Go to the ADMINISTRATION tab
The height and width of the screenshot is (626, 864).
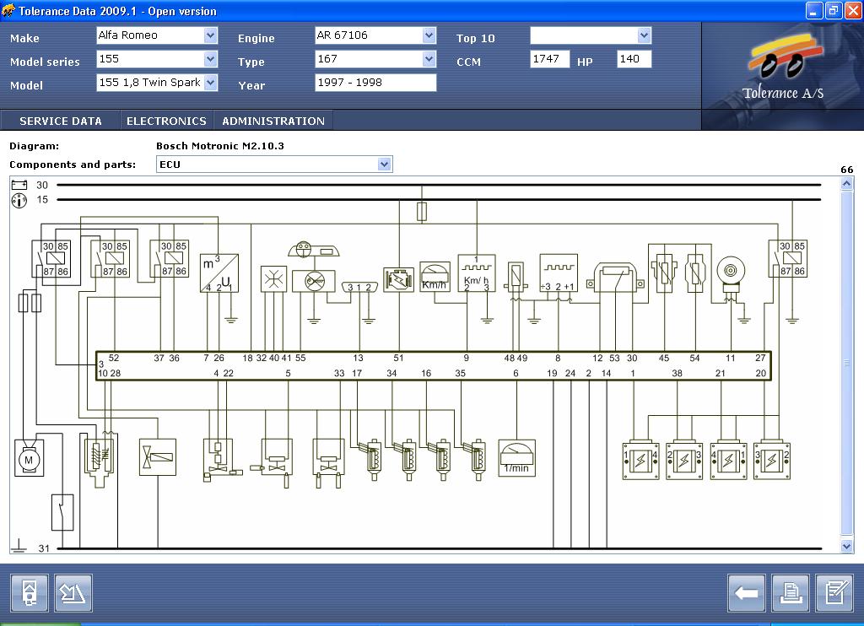click(273, 121)
